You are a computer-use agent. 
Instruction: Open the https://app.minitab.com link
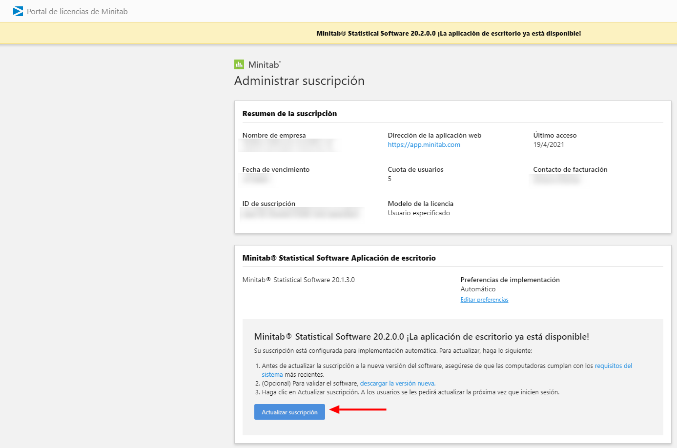pos(424,144)
